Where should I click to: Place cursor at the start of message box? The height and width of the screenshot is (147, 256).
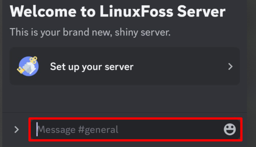click(37, 129)
